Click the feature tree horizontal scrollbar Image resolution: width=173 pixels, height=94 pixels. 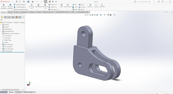pos(10,90)
